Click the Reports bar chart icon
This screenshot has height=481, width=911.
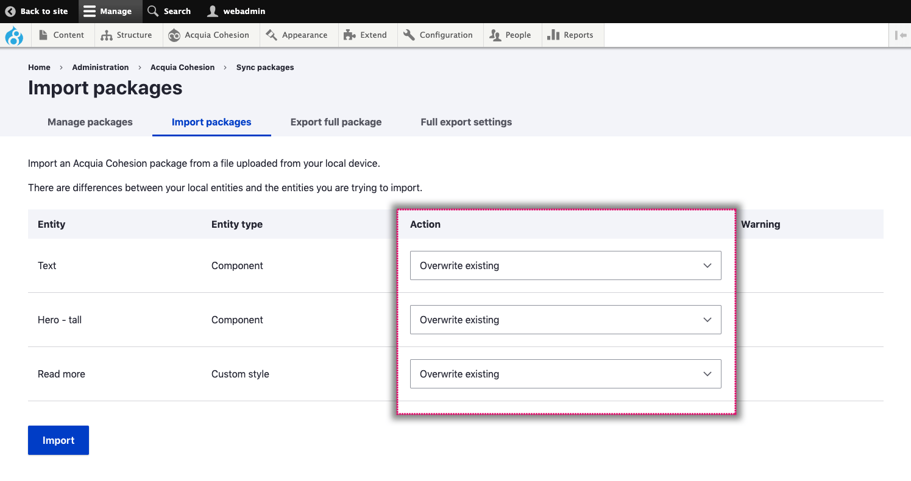click(x=553, y=35)
